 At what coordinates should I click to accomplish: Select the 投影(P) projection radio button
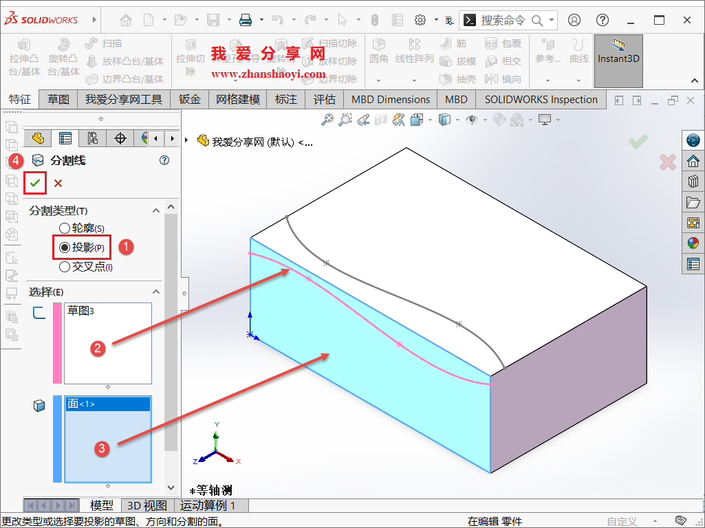coord(65,247)
